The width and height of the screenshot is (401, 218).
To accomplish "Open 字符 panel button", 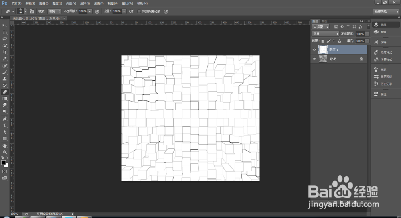I will point(380,42).
